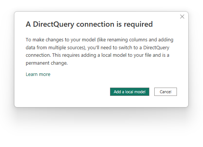This screenshot has width=203, height=147.
Task: Click the Add a local model button
Action: pyautogui.click(x=130, y=92)
